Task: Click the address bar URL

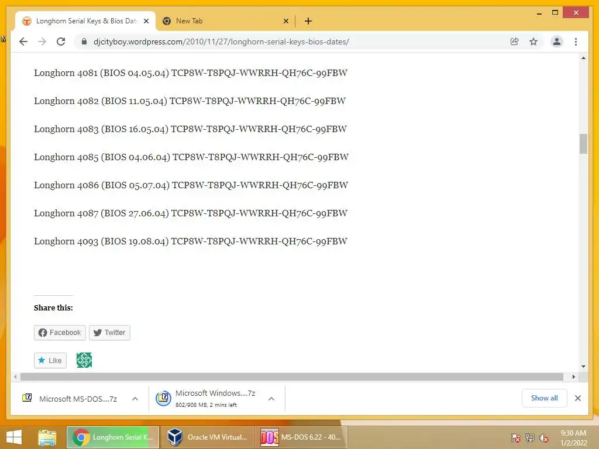Action: coord(221,42)
